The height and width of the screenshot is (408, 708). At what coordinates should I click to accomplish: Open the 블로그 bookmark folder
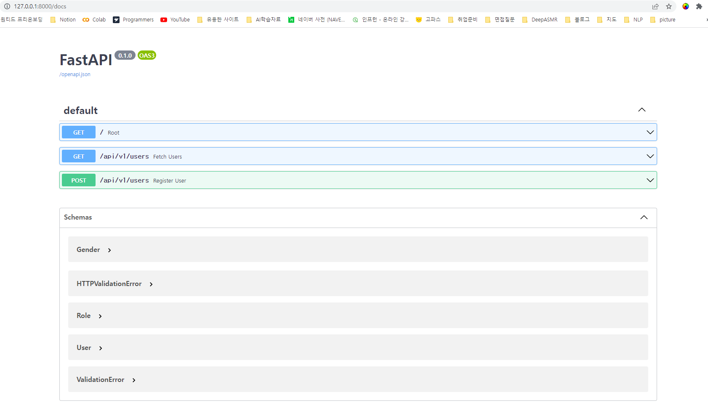click(578, 20)
